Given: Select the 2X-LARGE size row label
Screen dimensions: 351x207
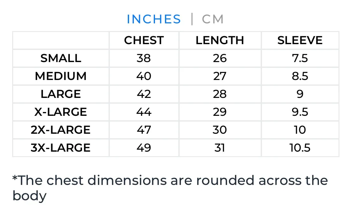Looking at the screenshot, I should [61, 130].
